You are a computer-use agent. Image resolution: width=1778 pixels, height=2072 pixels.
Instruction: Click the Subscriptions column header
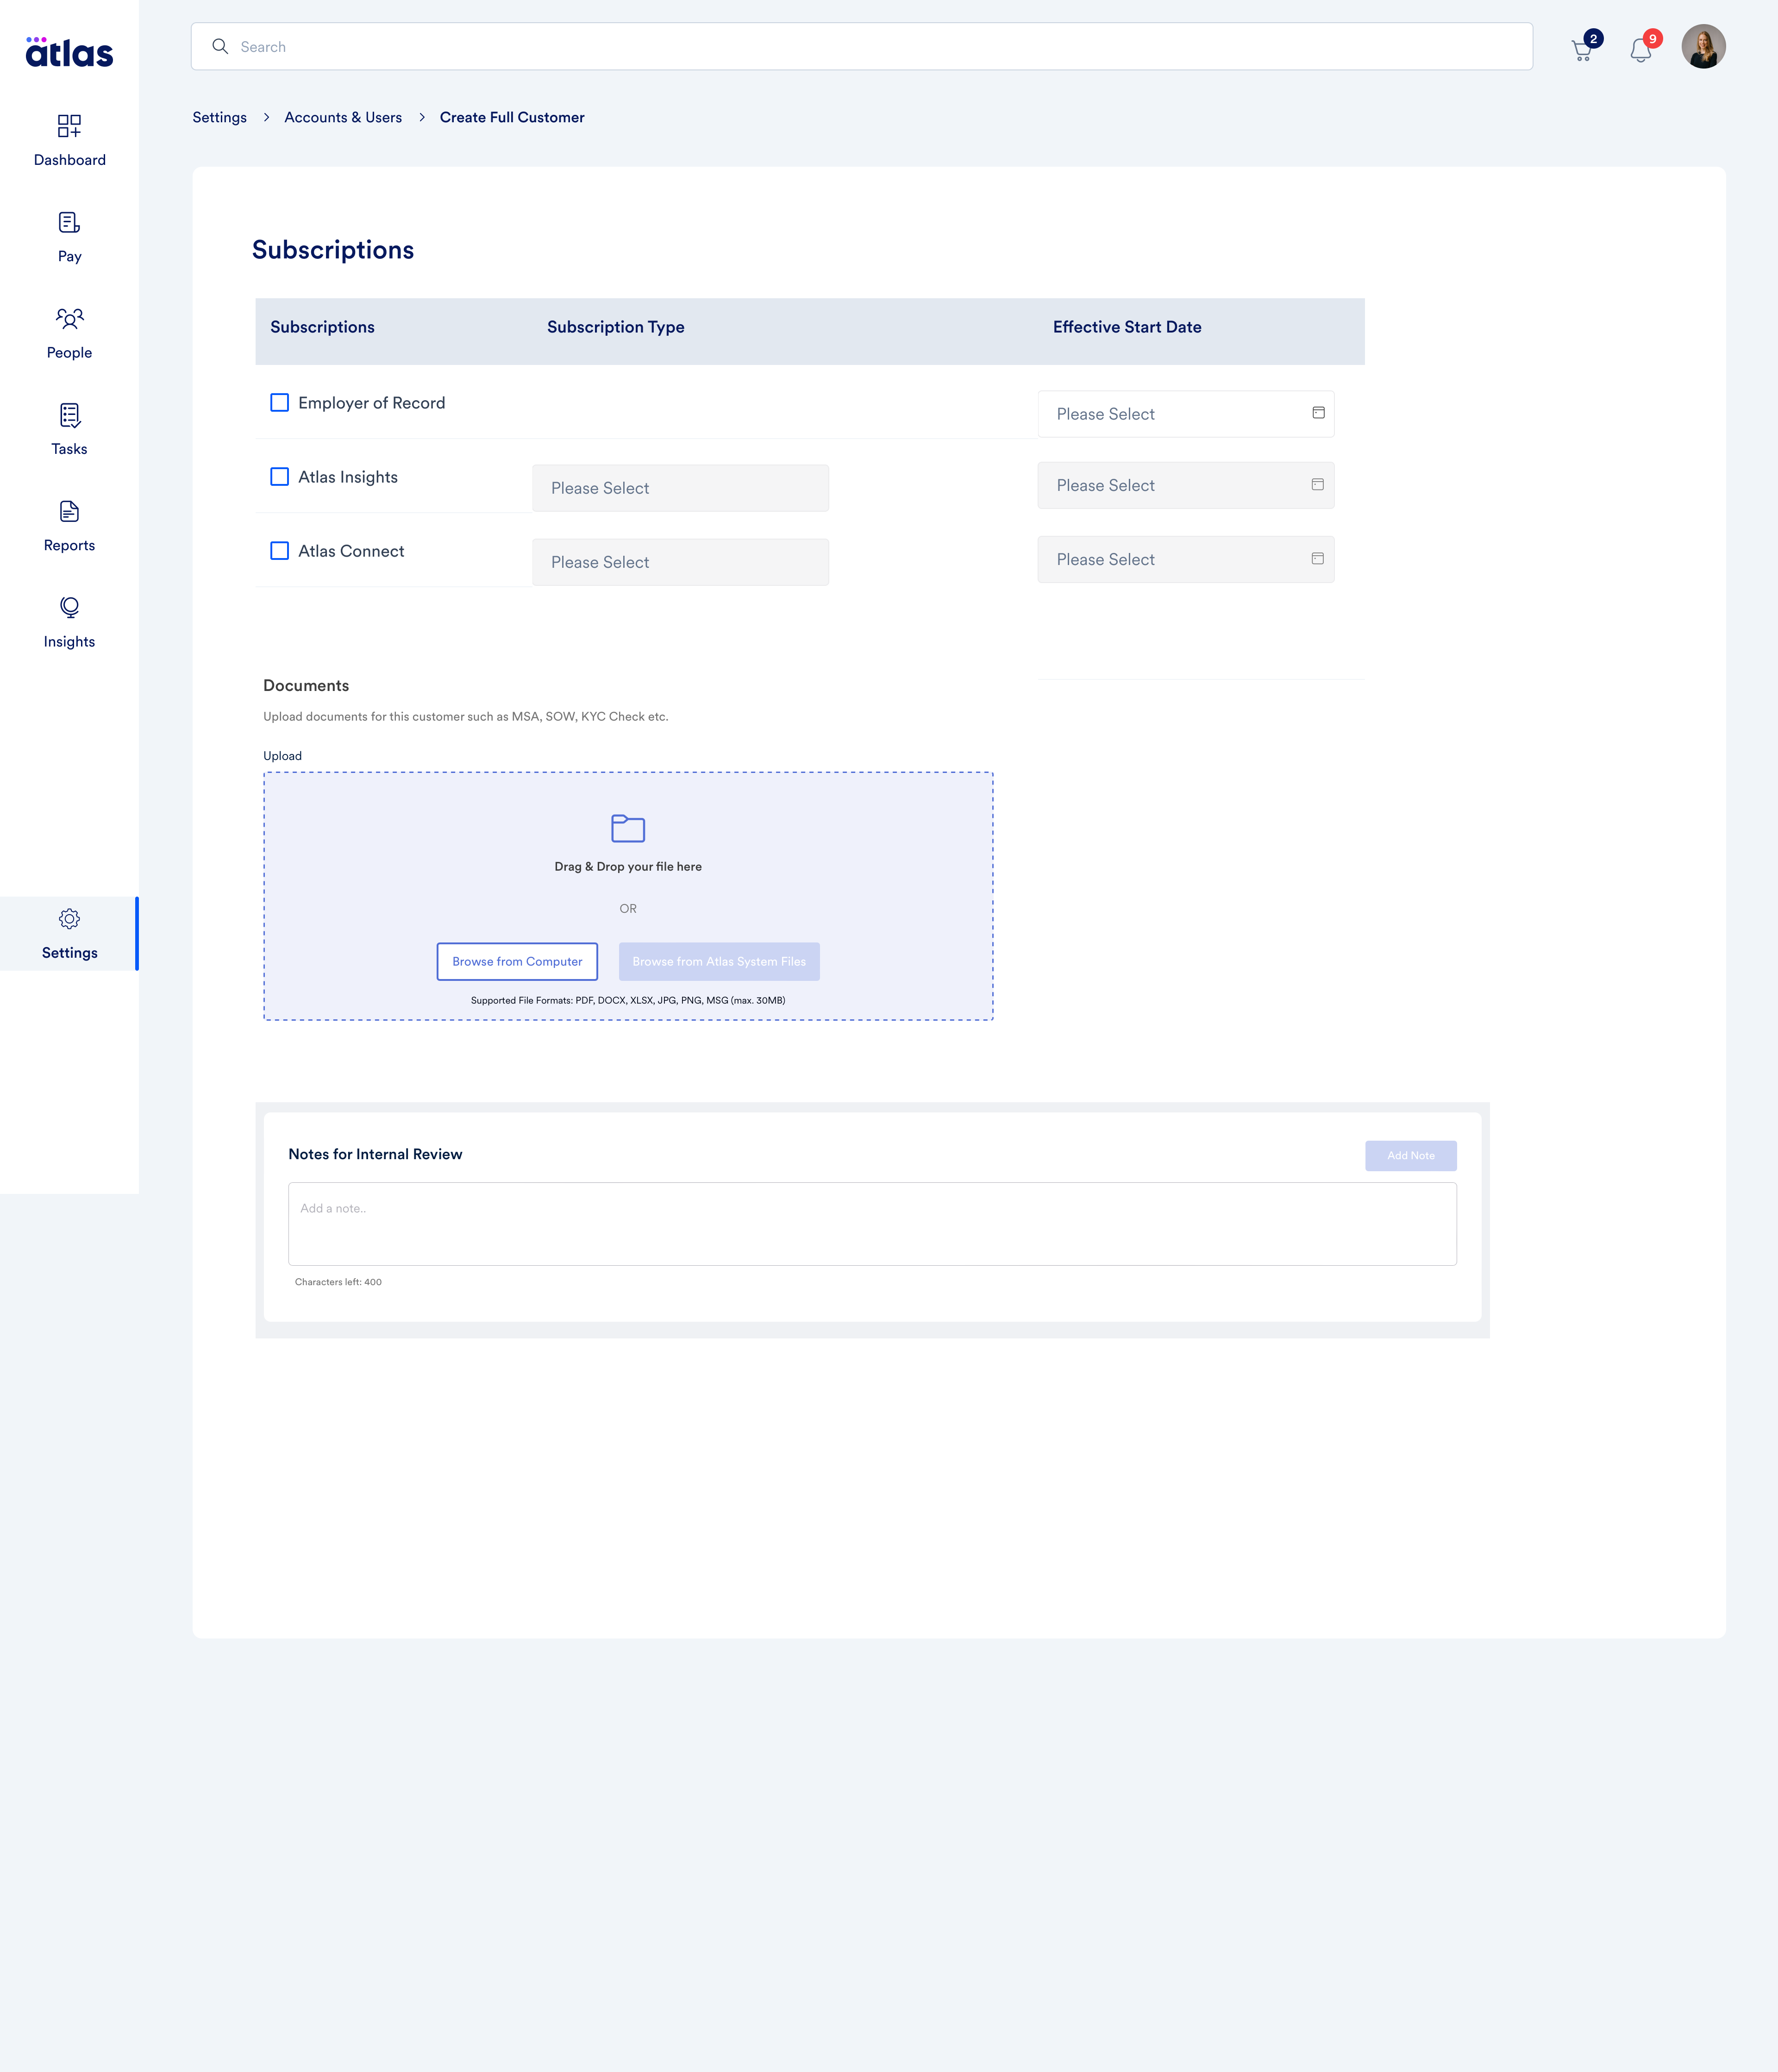(x=322, y=327)
